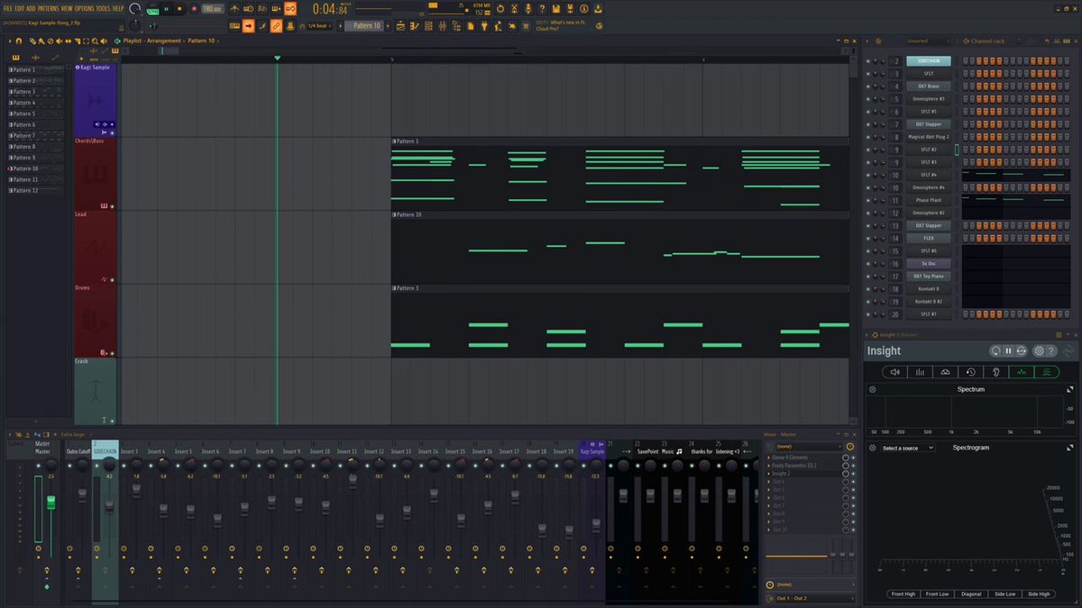This screenshot has width=1082, height=608.
Task: Click the record button in transport
Action: pos(193,8)
